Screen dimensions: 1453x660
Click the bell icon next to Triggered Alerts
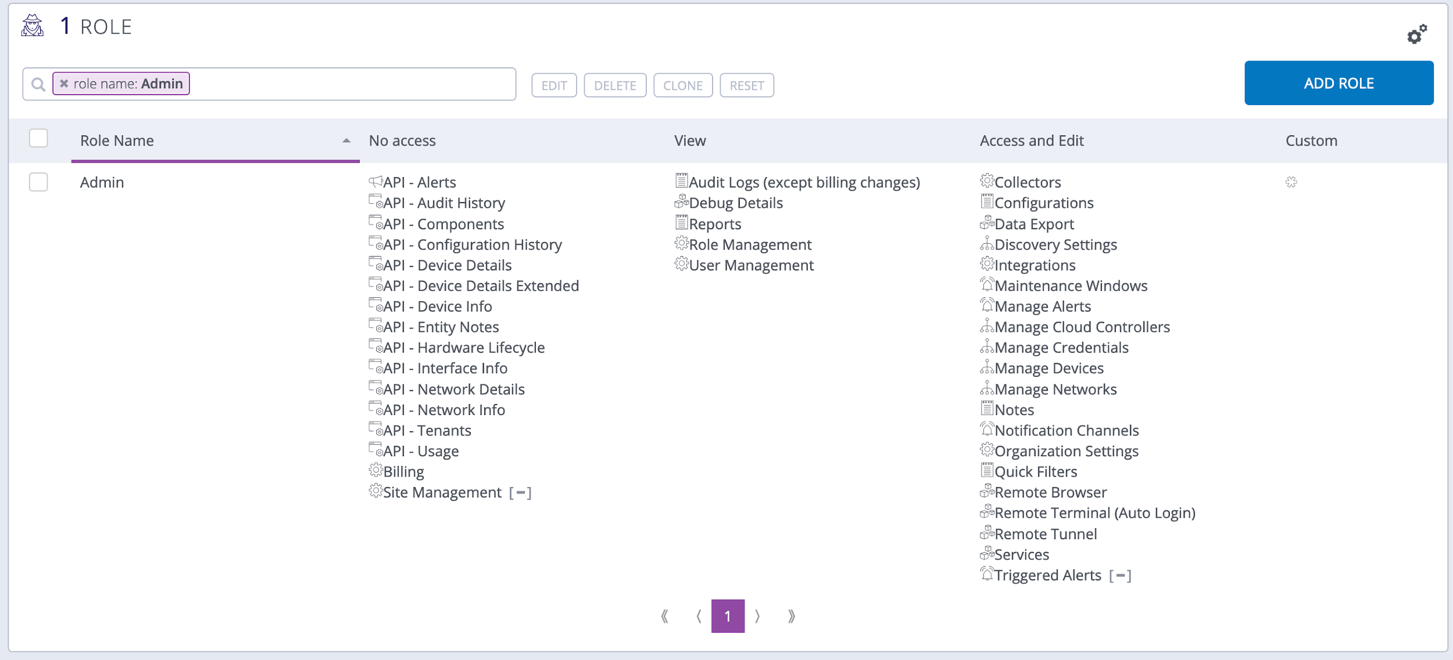tap(986, 574)
